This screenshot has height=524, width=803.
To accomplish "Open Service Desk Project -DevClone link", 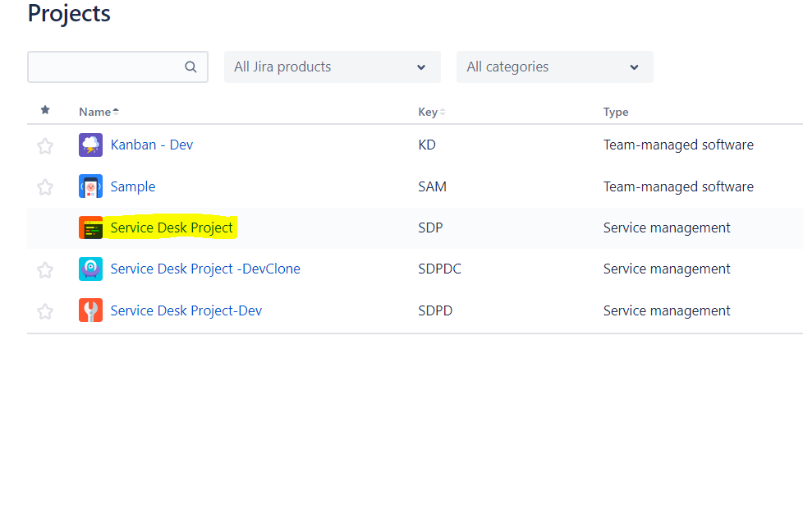I will click(205, 269).
